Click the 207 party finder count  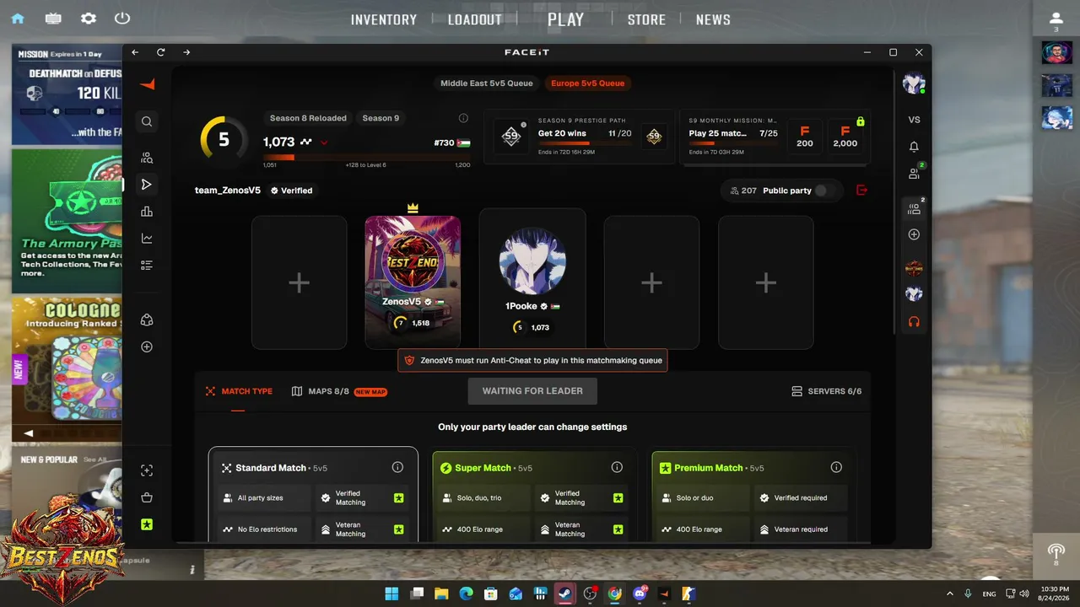[x=743, y=191]
